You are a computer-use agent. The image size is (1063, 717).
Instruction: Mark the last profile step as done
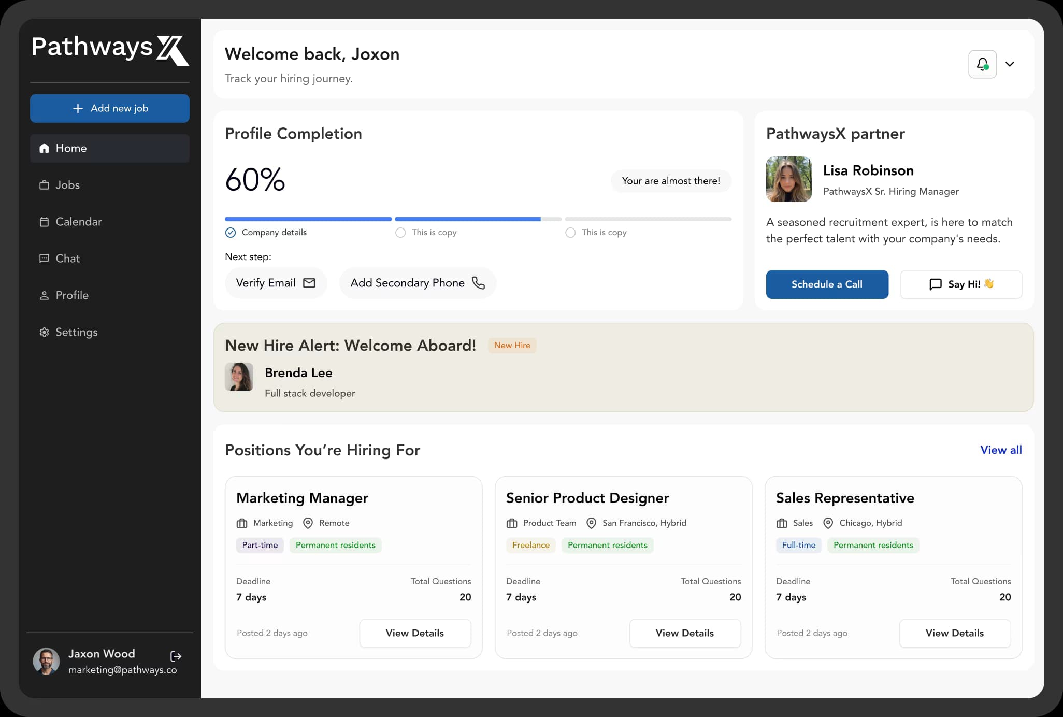point(570,233)
